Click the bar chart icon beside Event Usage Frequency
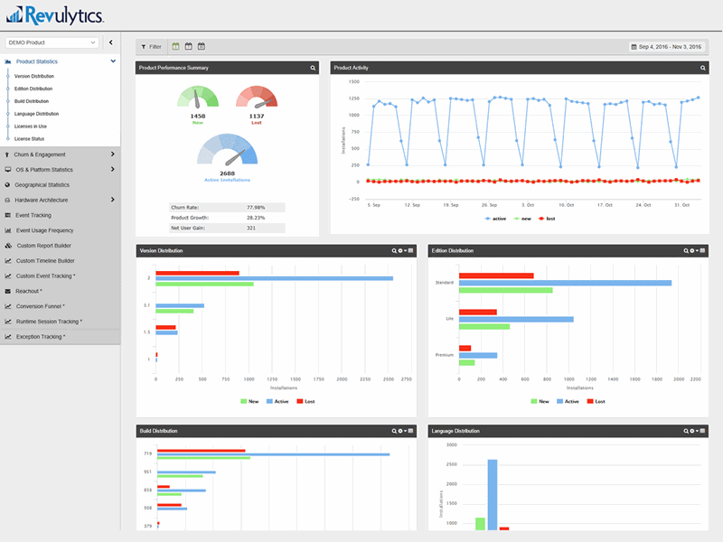Screen dimensions: 723x542 tap(8, 230)
